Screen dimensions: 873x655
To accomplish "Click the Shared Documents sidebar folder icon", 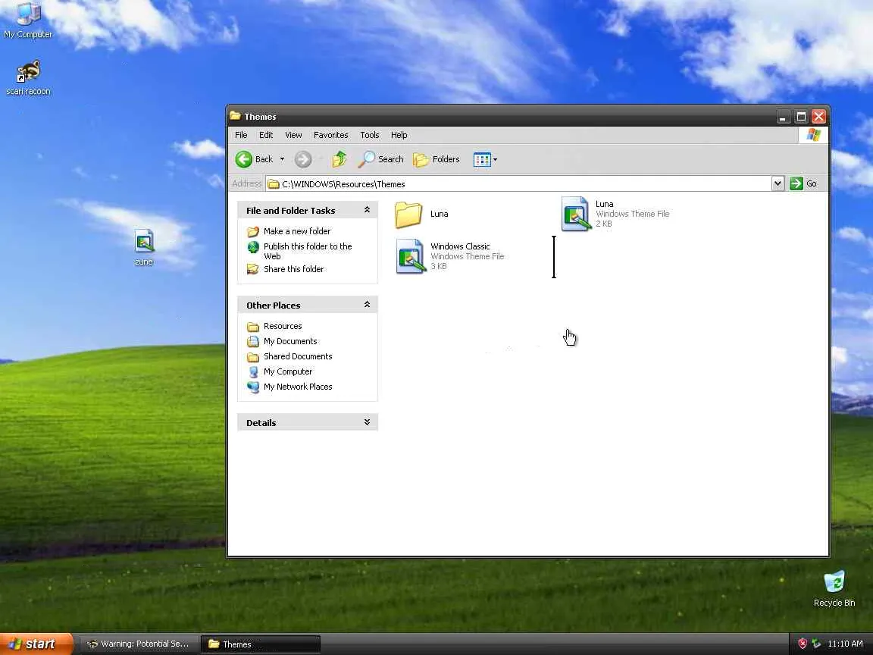I will click(253, 356).
